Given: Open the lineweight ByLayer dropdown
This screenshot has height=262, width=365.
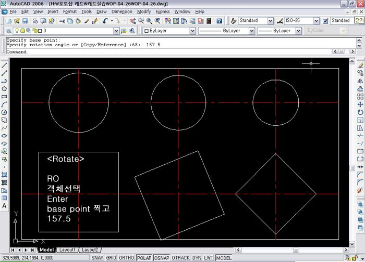Looking at the screenshot, I should coord(298,31).
